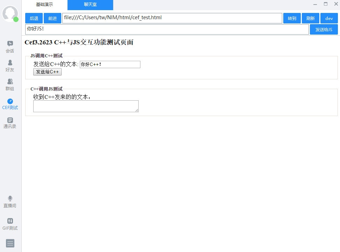Switch to the 聊天室 tab
340x252 pixels.
click(x=90, y=5)
